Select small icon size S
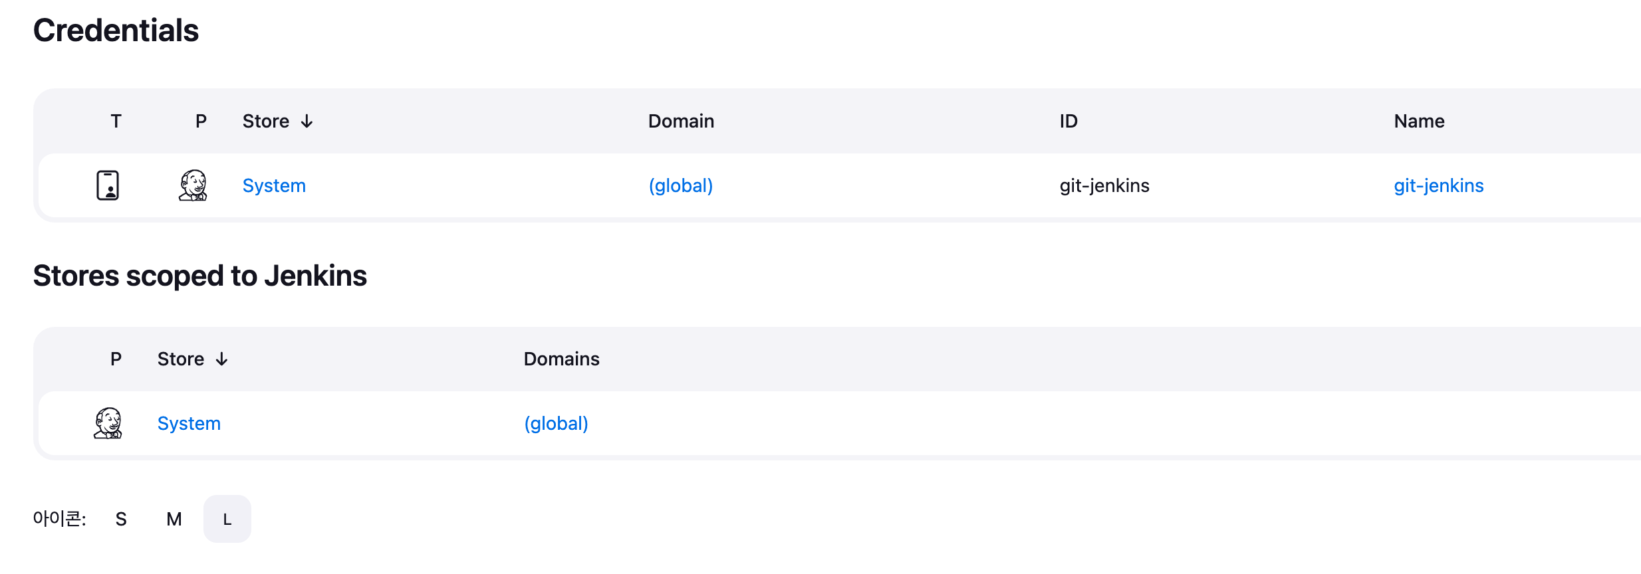Image resolution: width=1641 pixels, height=574 pixels. pos(121,519)
